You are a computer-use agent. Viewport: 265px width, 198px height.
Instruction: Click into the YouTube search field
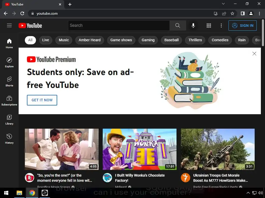click(x=119, y=26)
